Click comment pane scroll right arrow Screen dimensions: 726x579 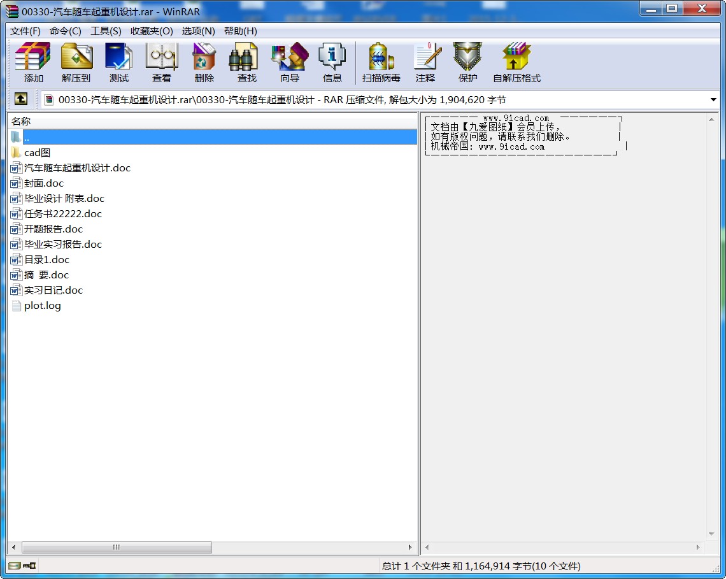pyautogui.click(x=698, y=547)
